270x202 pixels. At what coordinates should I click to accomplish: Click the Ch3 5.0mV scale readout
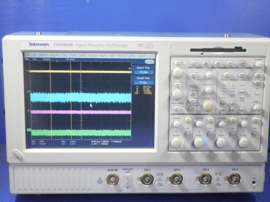pos(38,144)
